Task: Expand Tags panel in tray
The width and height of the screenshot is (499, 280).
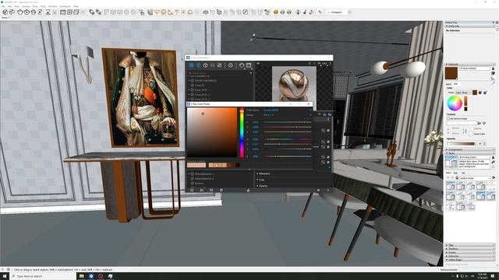Action: [x=470, y=245]
